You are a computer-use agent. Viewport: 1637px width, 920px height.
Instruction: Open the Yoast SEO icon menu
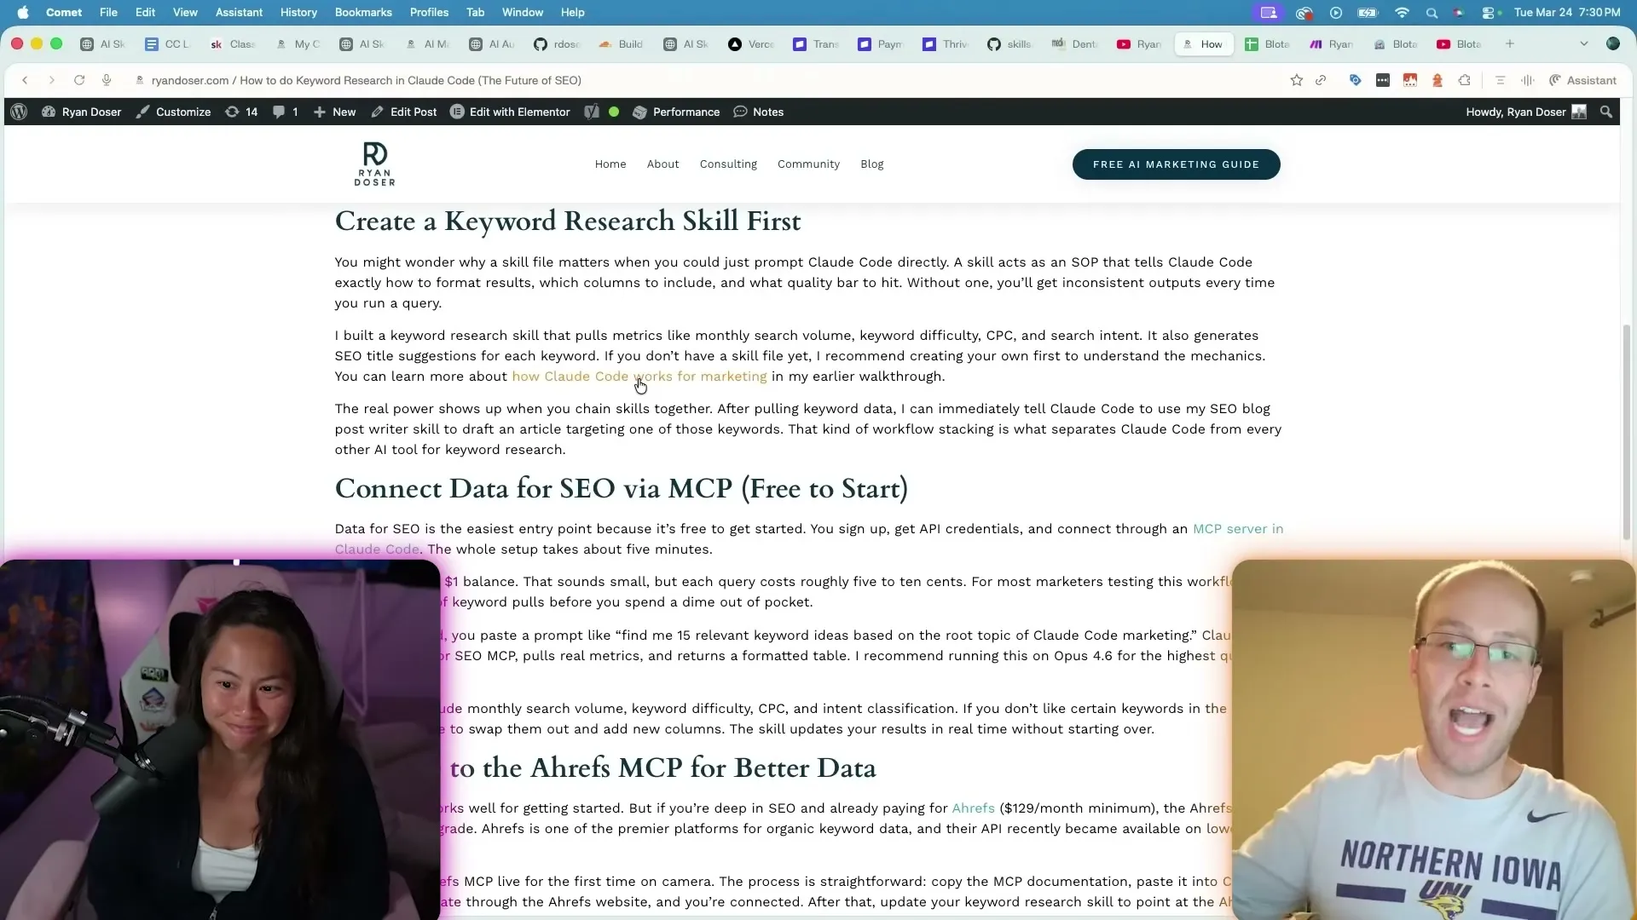pos(592,112)
